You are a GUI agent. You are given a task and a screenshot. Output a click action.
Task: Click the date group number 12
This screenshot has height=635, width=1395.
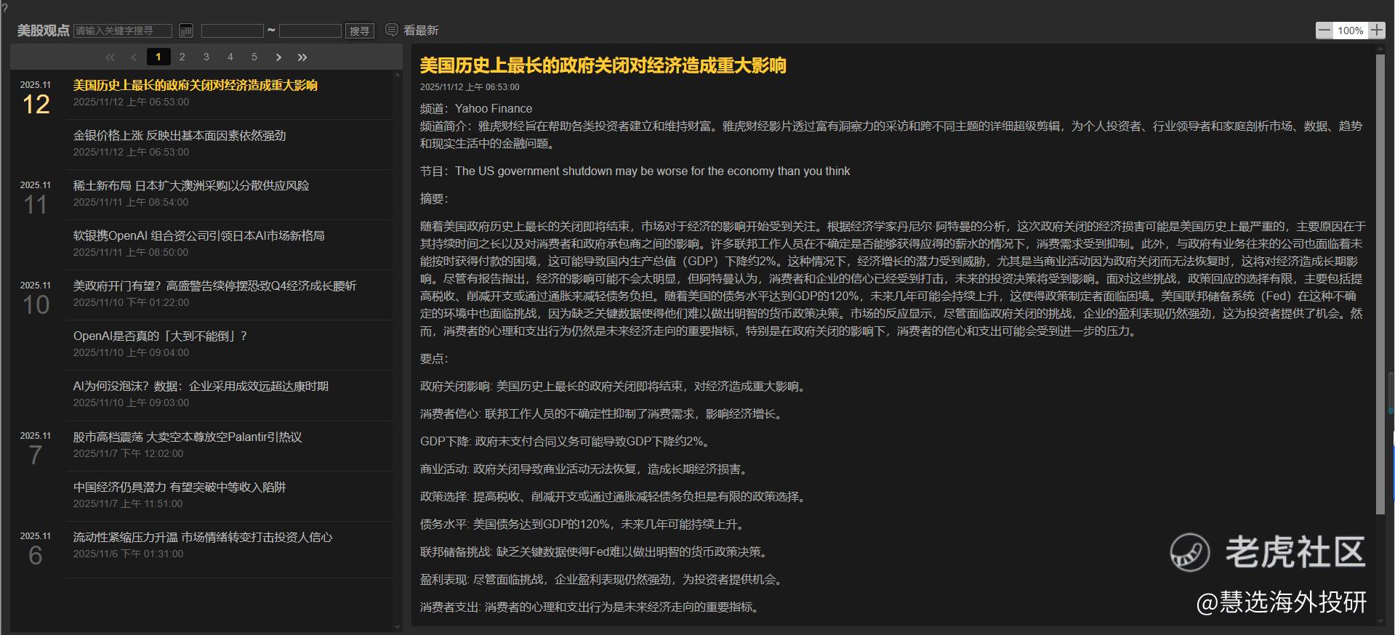(x=36, y=105)
